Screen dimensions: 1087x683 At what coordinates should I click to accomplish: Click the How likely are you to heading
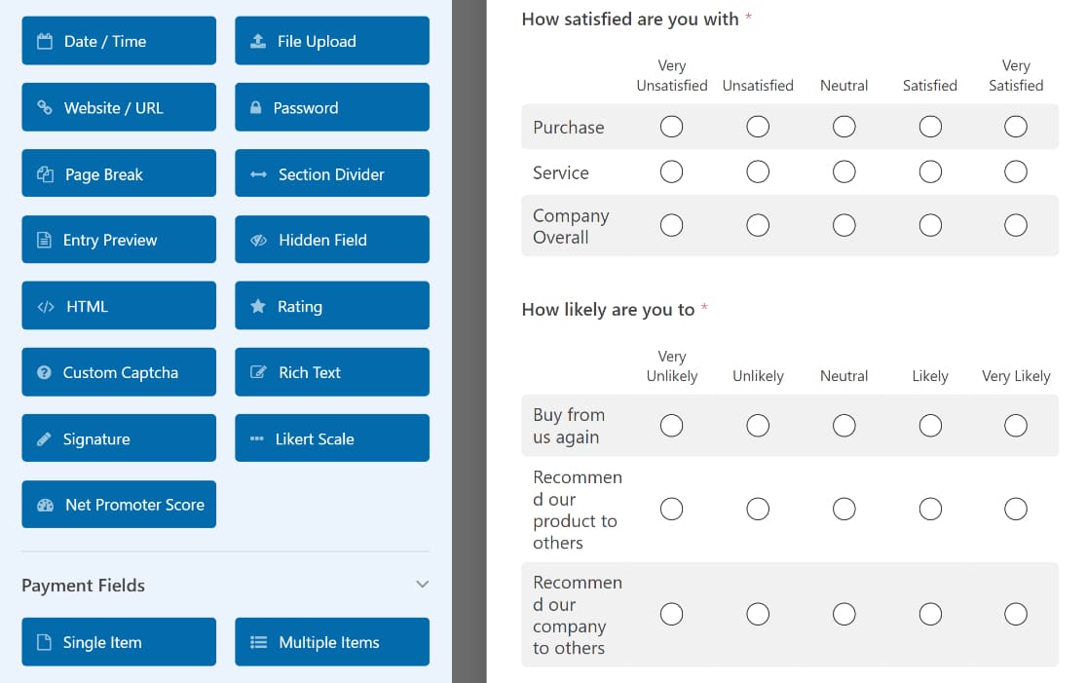pos(608,309)
